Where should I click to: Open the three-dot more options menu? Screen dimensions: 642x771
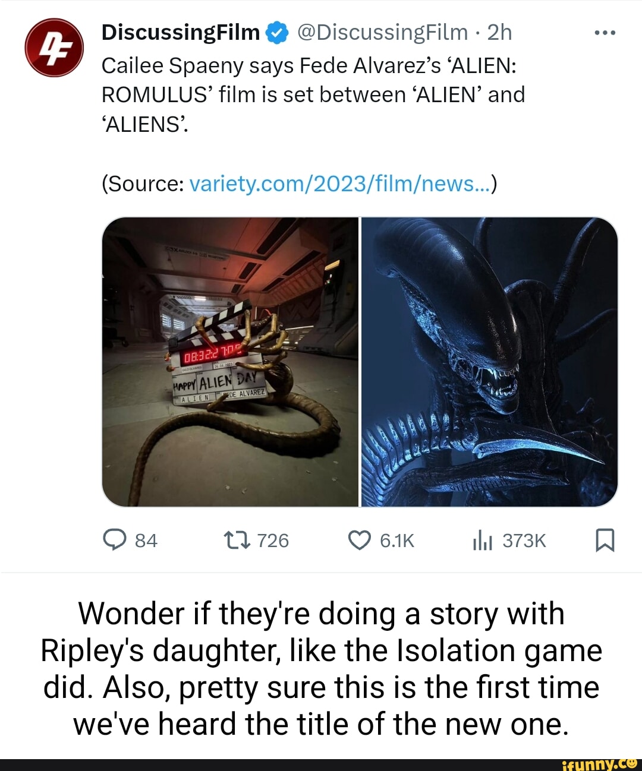pyautogui.click(x=605, y=33)
